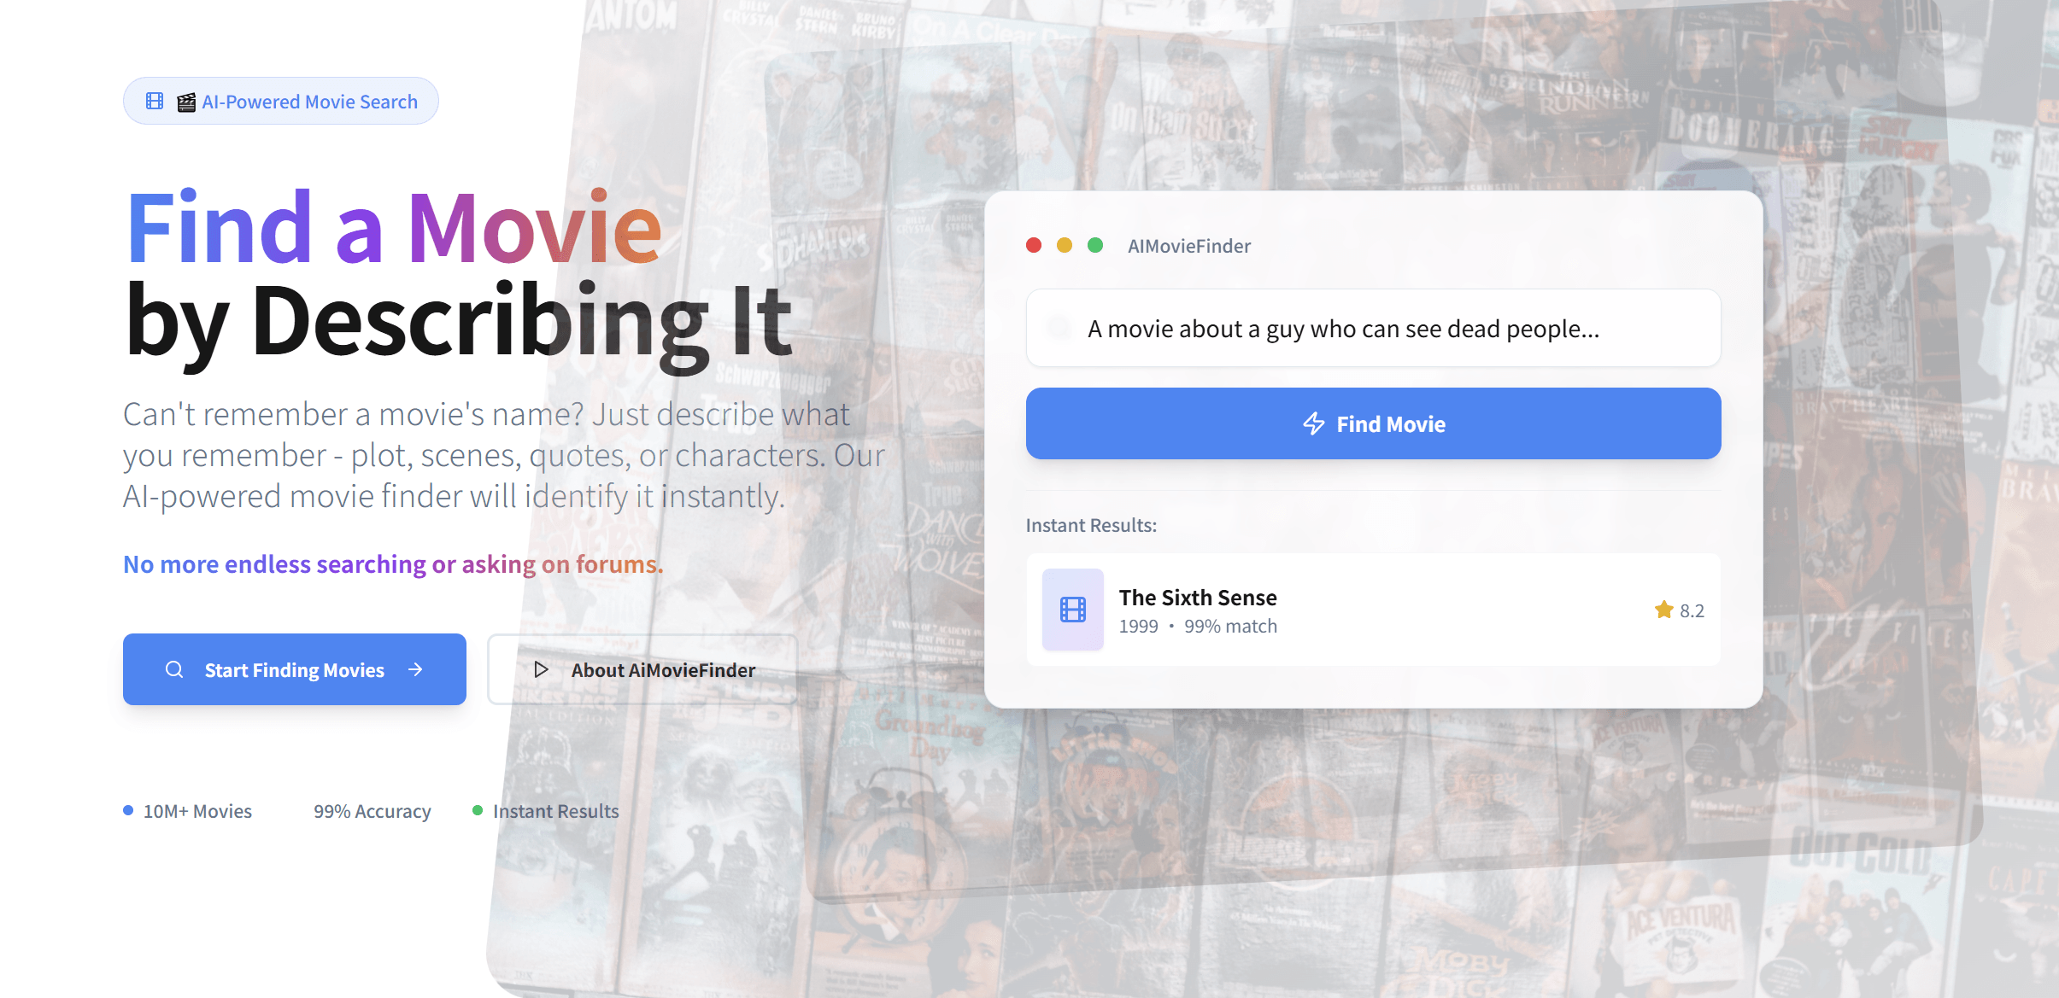
Task: Click the red dot in the AIMovieFinder window
Action: click(x=1034, y=246)
